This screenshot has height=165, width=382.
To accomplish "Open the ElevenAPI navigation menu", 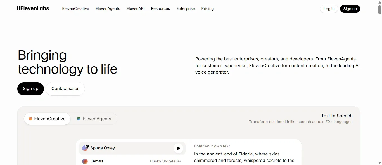I will tap(136, 9).
